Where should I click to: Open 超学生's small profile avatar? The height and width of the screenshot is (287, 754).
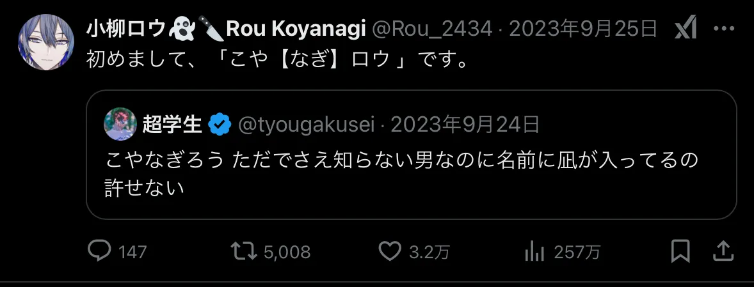[120, 124]
